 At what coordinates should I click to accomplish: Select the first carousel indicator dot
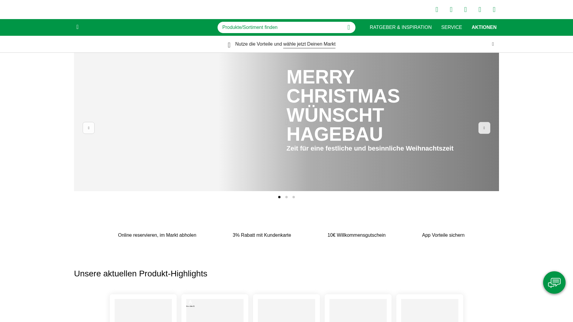[279, 197]
